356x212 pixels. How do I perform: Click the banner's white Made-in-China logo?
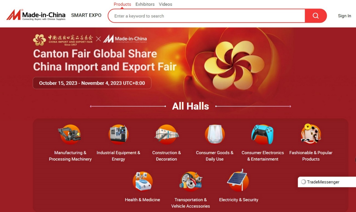tap(125, 39)
